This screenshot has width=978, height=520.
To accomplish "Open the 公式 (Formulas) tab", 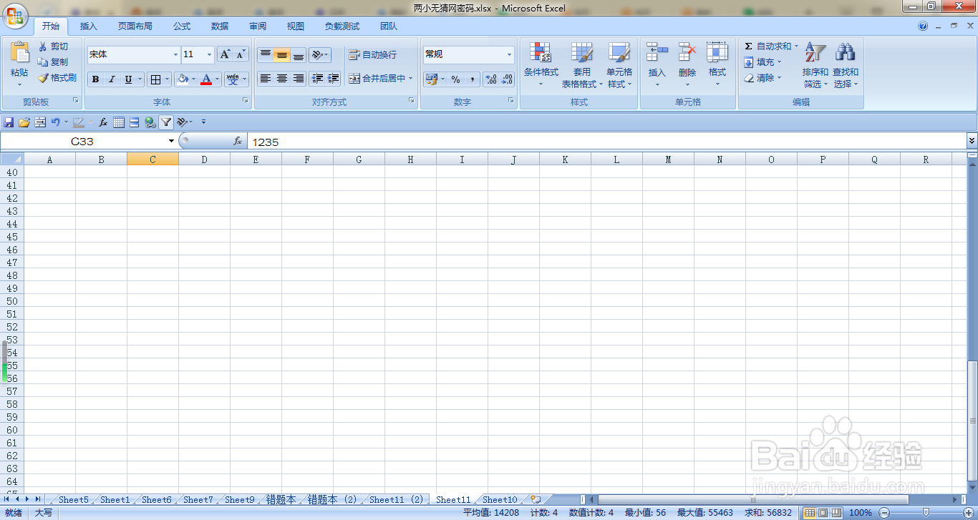I will 182,26.
